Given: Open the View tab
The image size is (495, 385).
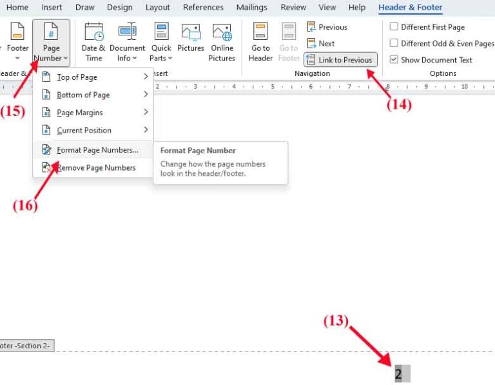Looking at the screenshot, I should (x=327, y=7).
